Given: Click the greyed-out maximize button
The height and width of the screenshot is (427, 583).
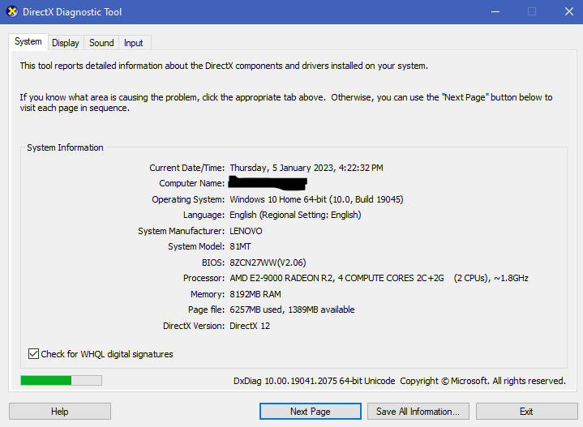Looking at the screenshot, I should (x=532, y=12).
